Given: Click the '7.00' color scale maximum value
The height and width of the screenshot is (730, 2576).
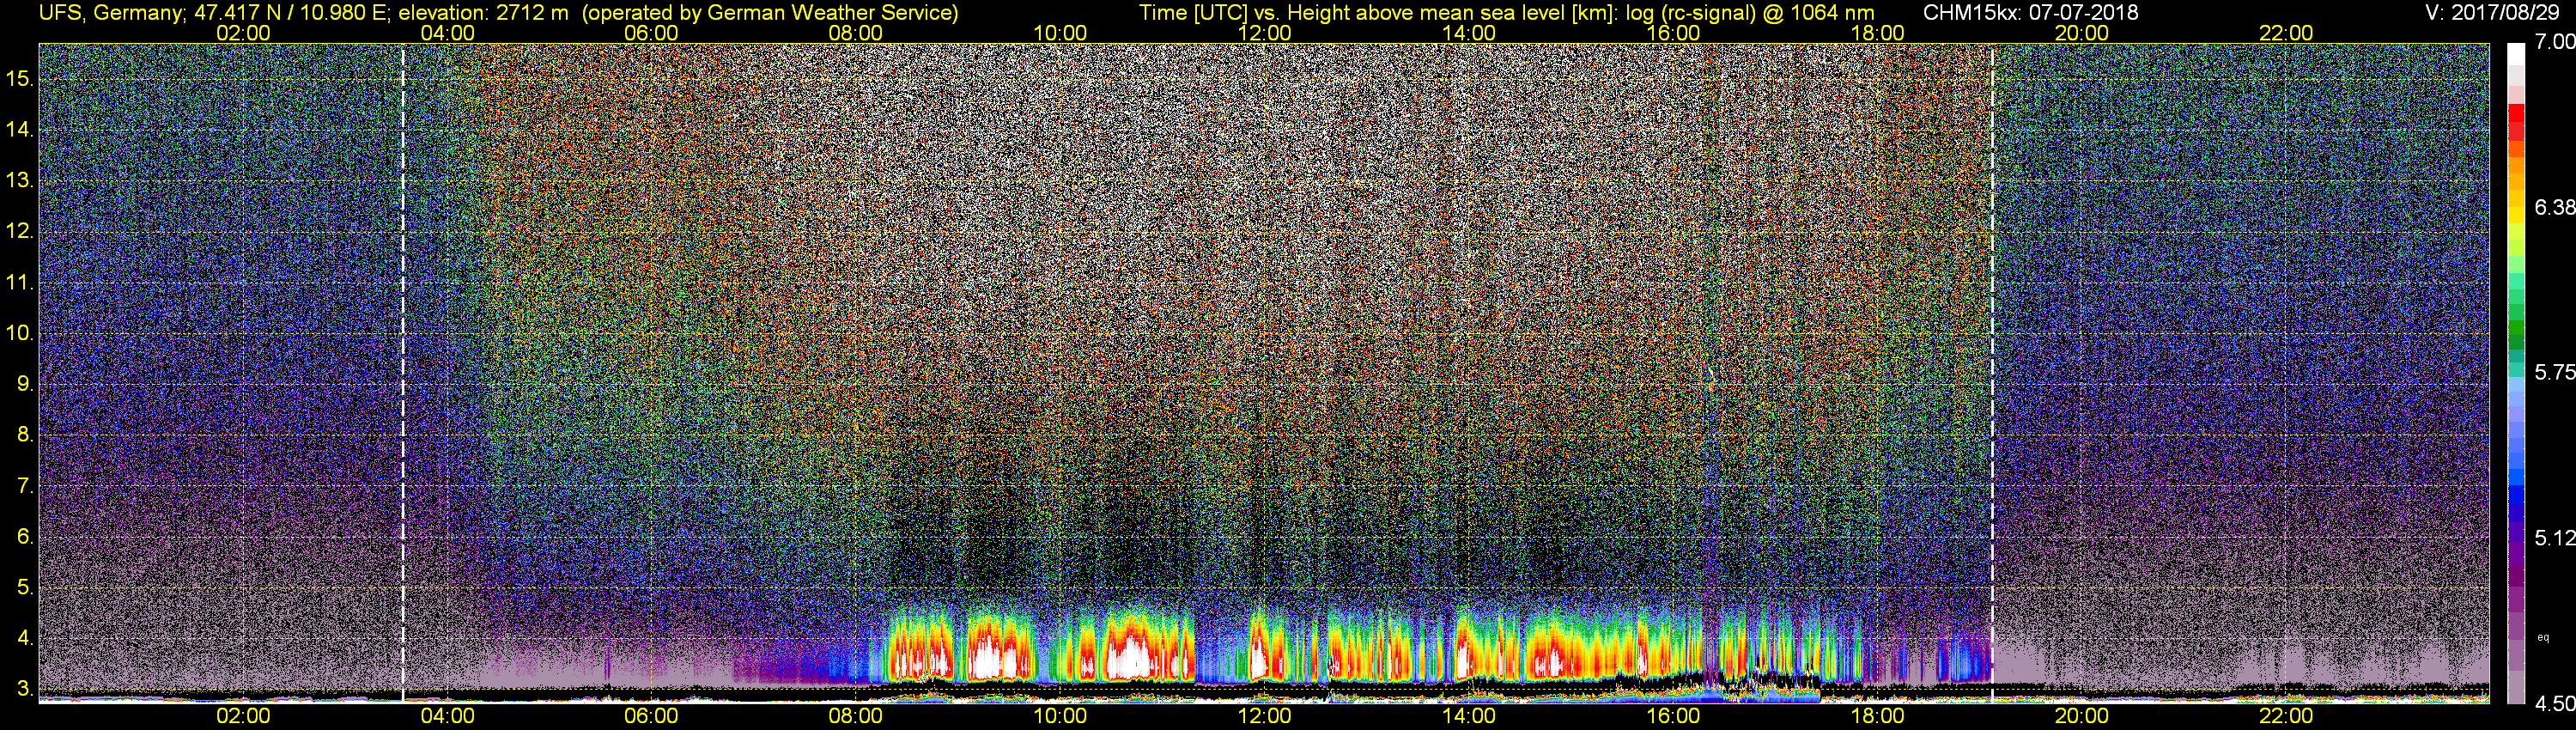Looking at the screenshot, I should pyautogui.click(x=2554, y=42).
